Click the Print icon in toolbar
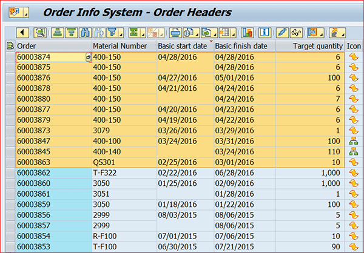The width and height of the screenshot is (364, 253). tap(176, 33)
